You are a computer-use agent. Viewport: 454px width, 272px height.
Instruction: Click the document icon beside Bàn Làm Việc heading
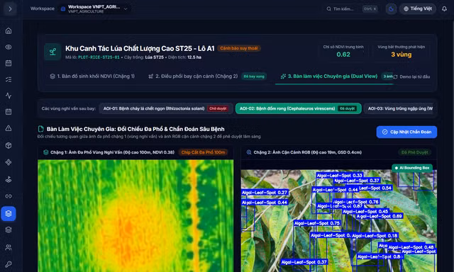(x=41, y=129)
